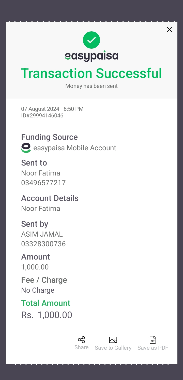This screenshot has height=380, width=183.
Task: Tap recipient phone number 03496577217
Action: 43,183
